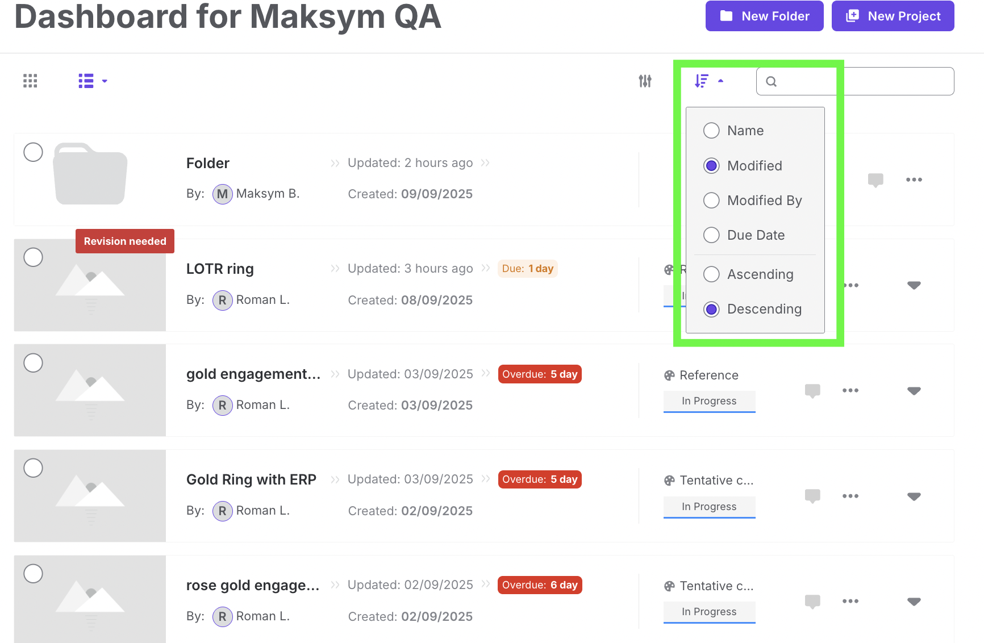This screenshot has width=984, height=643.
Task: Expand the list view options dropdown
Action: (x=105, y=81)
